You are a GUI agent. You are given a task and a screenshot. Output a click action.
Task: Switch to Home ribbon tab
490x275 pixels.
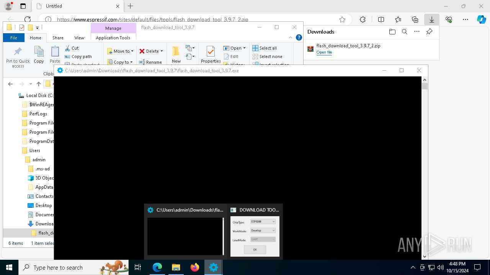pyautogui.click(x=36, y=38)
